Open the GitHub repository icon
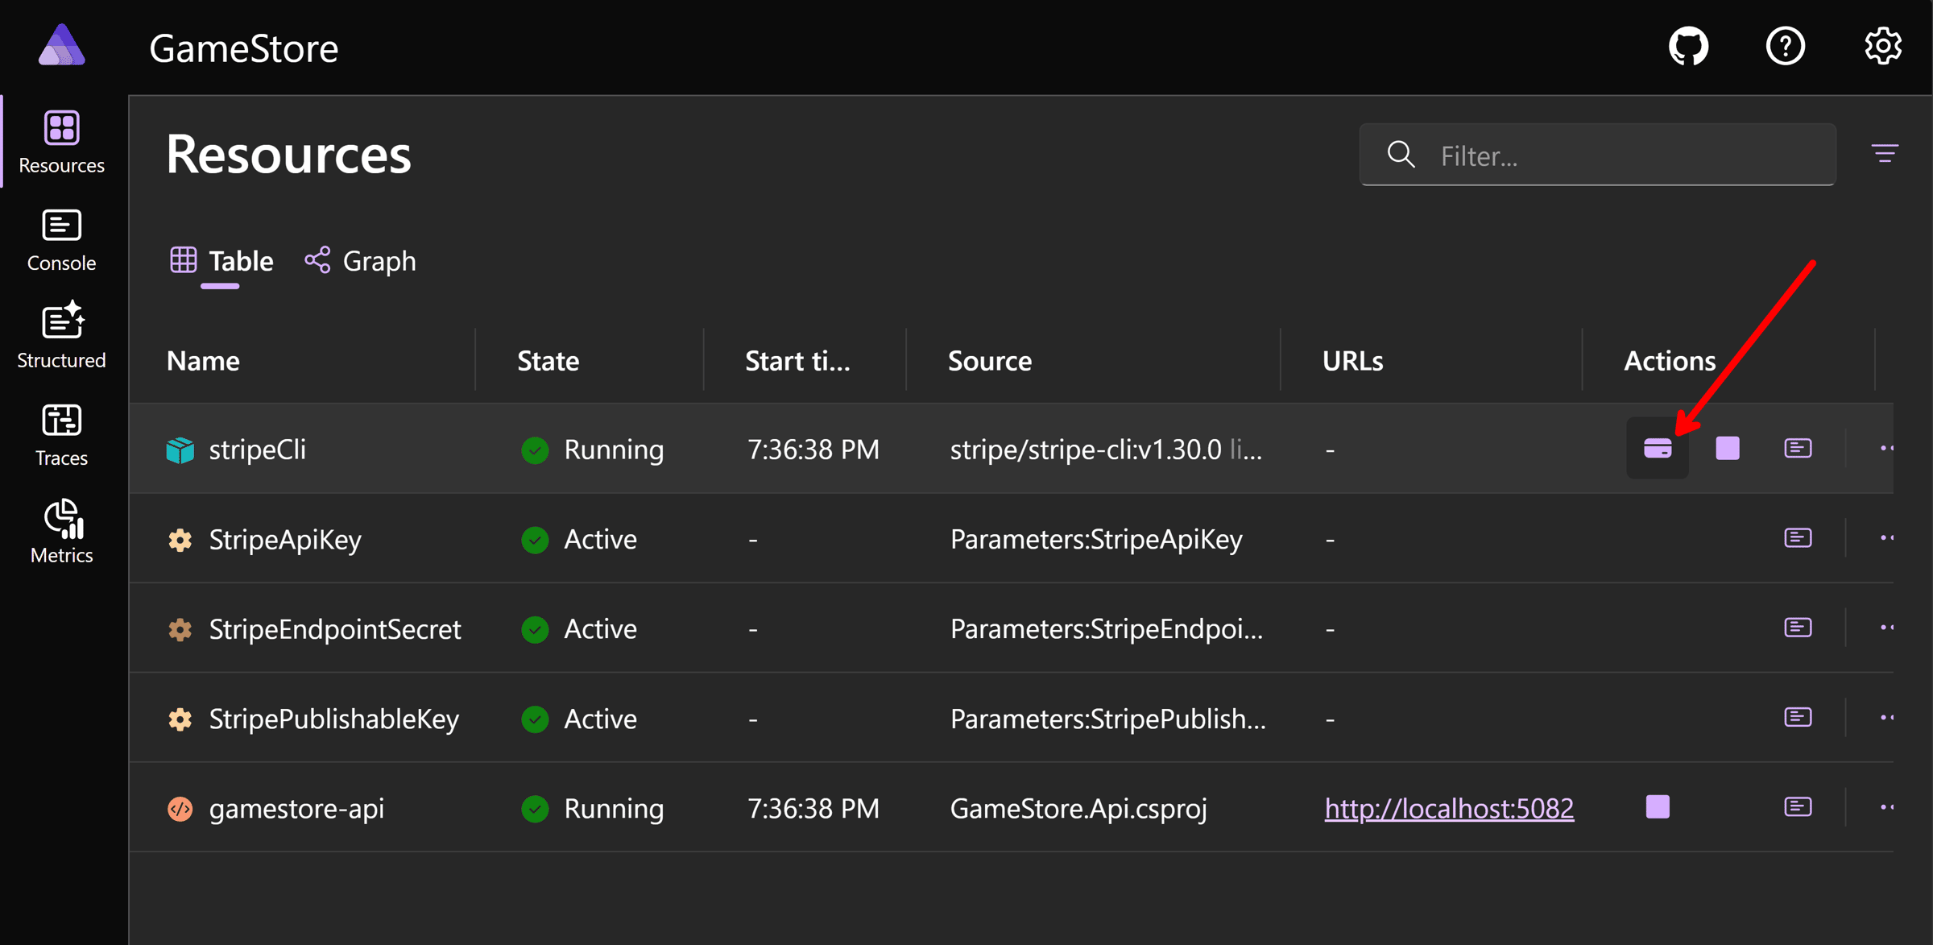 coord(1688,47)
